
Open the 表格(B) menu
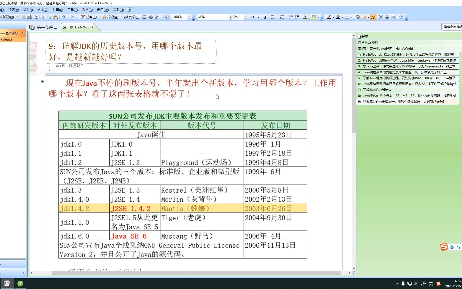point(87,10)
